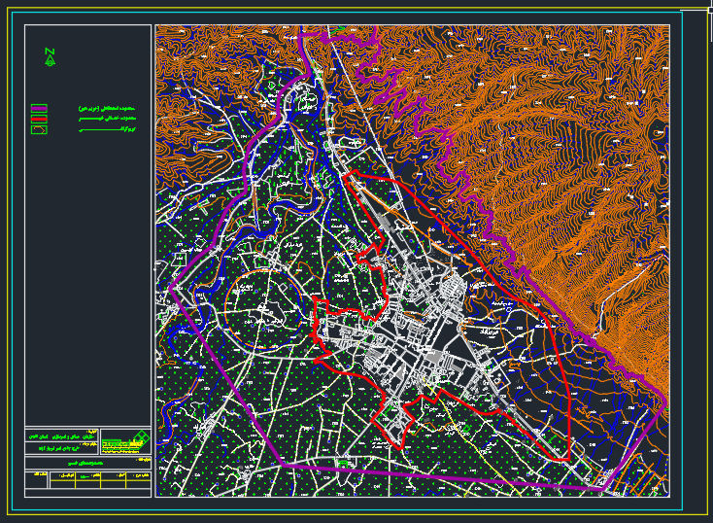The image size is (713, 523).
Task: Click the large circle outline on map
Action: coord(263,308)
